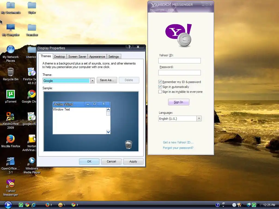Switch to the Themes tab
The height and width of the screenshot is (209, 279).
point(46,56)
